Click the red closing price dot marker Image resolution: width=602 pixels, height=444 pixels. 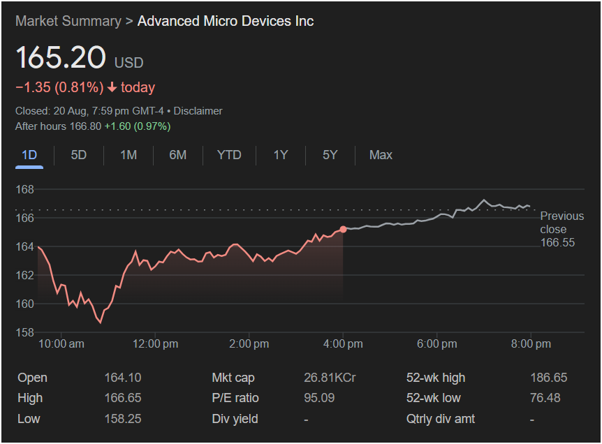click(343, 229)
